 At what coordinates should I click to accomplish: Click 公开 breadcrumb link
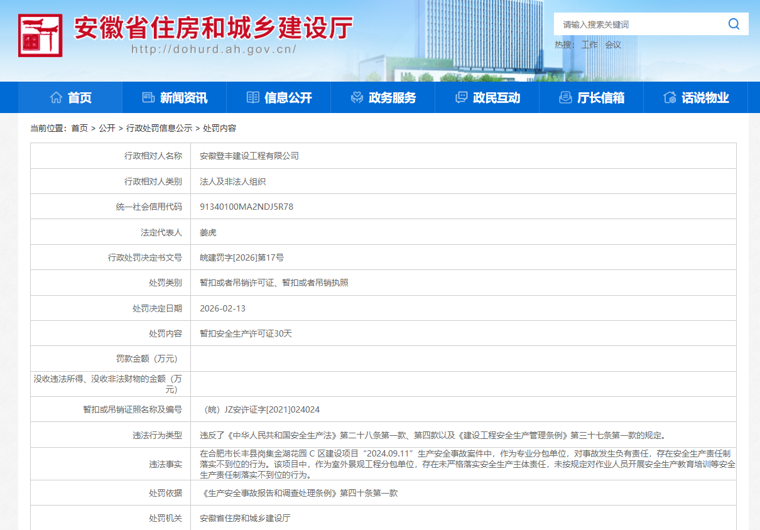coord(107,128)
